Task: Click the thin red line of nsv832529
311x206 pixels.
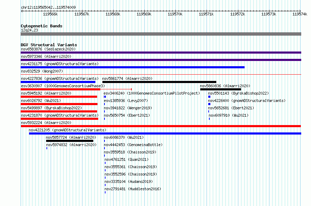Action: [161, 74]
